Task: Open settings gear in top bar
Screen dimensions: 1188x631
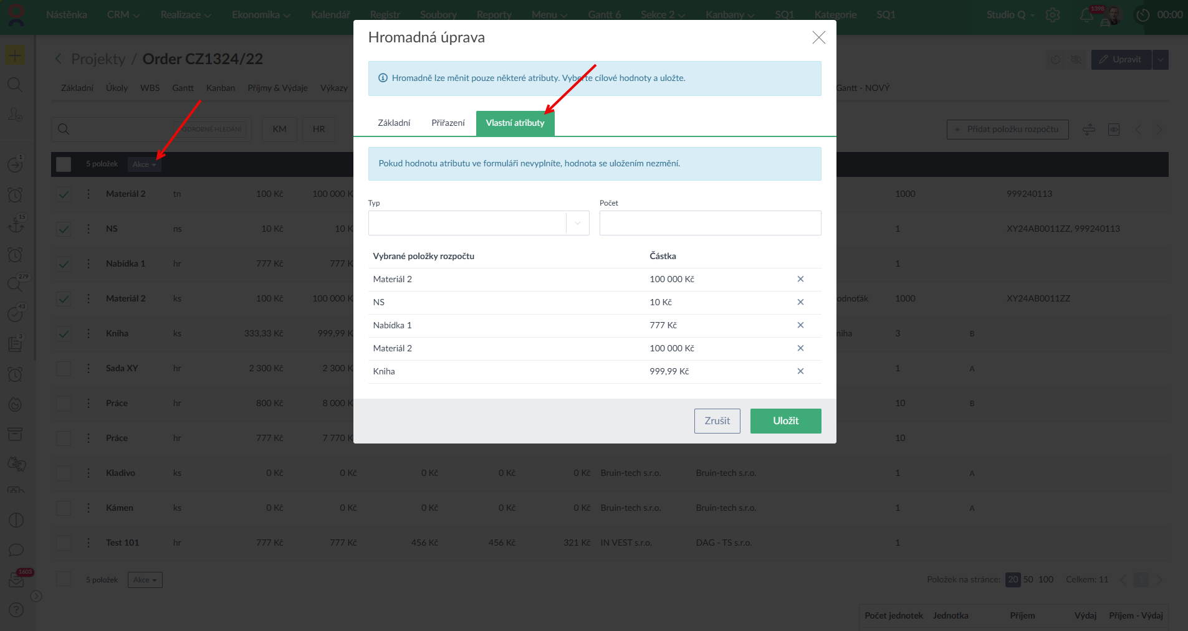Action: click(x=1053, y=15)
